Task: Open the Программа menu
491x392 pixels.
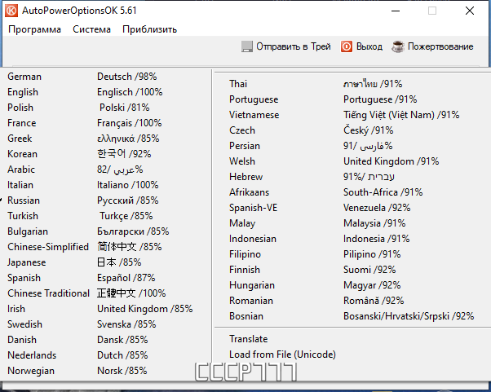Action: click(34, 29)
